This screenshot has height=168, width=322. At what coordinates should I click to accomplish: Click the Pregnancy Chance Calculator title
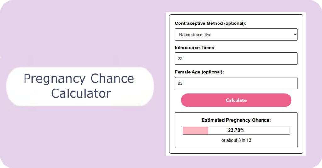[x=79, y=86]
